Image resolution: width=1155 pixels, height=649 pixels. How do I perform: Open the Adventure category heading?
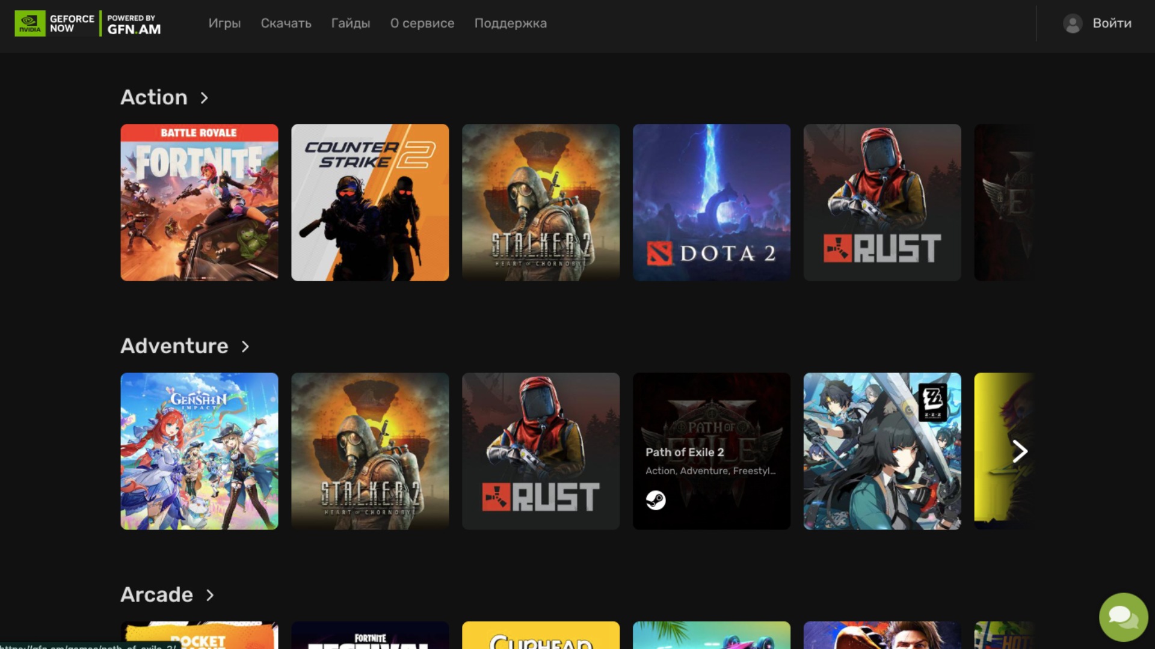pyautogui.click(x=174, y=346)
